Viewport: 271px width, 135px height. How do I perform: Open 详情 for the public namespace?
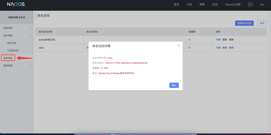pos(218,39)
